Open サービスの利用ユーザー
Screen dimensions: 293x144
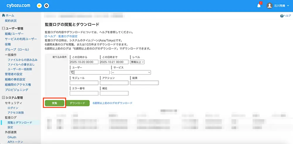[21, 39]
